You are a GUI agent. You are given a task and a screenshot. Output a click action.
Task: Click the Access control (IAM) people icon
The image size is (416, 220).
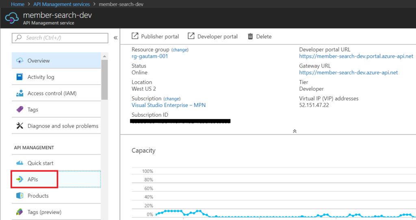coord(19,93)
